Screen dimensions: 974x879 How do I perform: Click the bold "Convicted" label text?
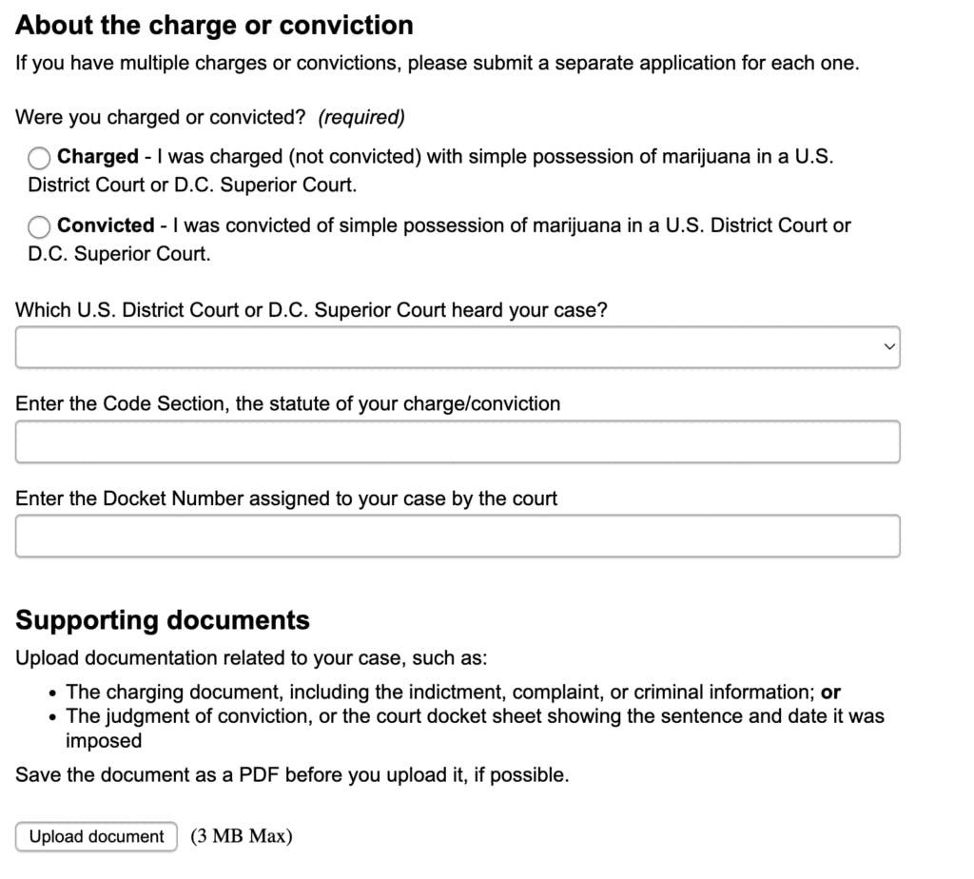coord(106,225)
